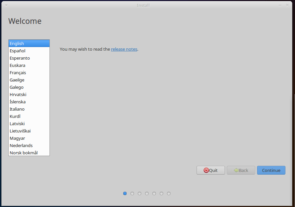Click the Back button

click(241, 170)
